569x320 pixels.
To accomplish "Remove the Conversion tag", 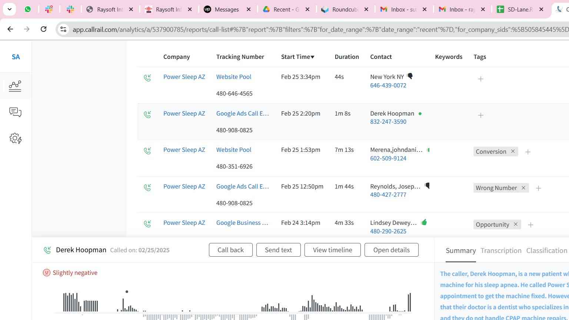I will [x=513, y=151].
